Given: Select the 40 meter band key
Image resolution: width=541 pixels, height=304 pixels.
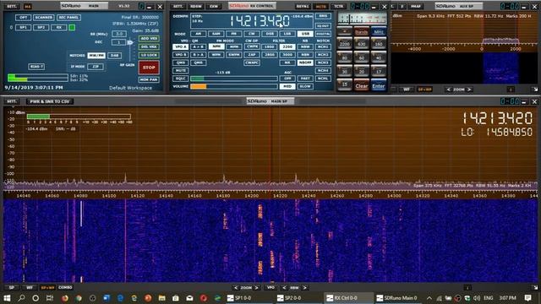Looking at the screenshot, I should click(379, 57).
